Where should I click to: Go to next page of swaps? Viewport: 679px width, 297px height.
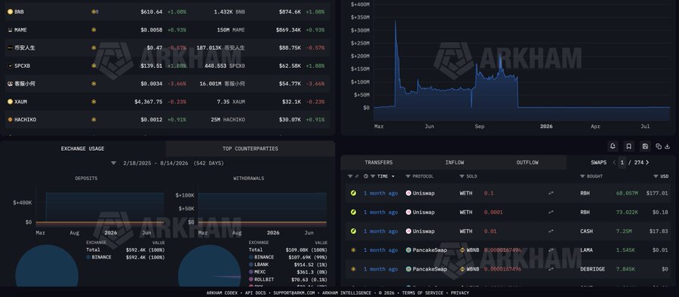click(647, 162)
